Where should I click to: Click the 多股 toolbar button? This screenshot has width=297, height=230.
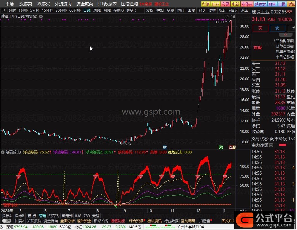[170, 10]
